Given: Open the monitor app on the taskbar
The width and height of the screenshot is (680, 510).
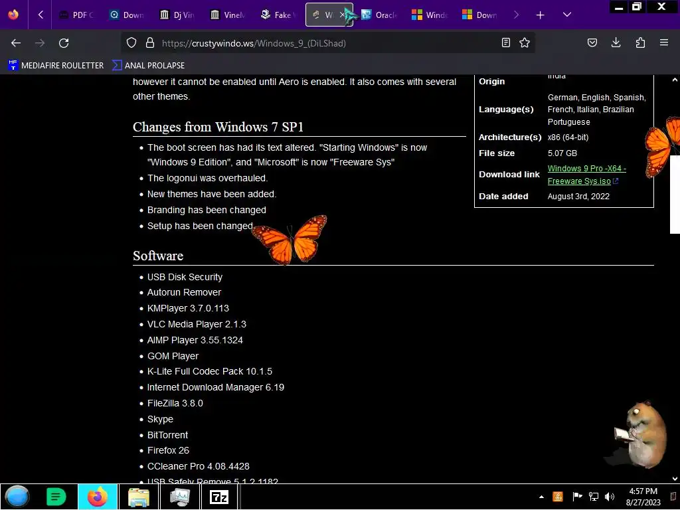Looking at the screenshot, I should (x=179, y=497).
